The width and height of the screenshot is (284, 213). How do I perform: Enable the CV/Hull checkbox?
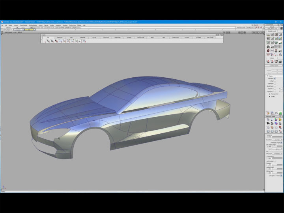(275, 81)
